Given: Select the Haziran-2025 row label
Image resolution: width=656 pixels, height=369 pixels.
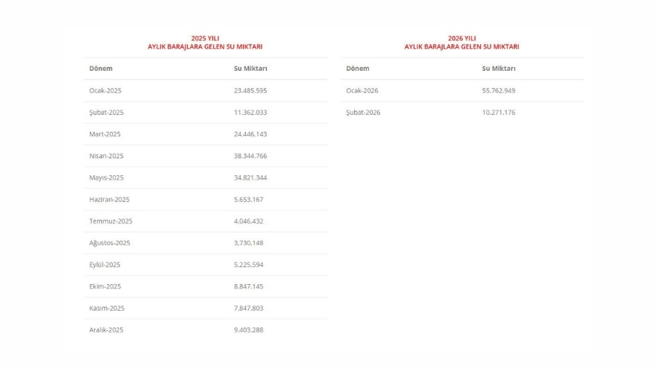Looking at the screenshot, I should [x=110, y=199].
